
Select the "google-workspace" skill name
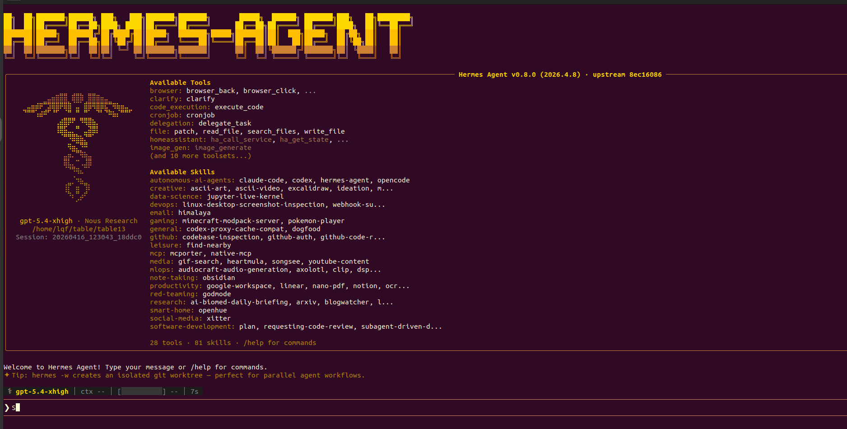[x=239, y=286]
